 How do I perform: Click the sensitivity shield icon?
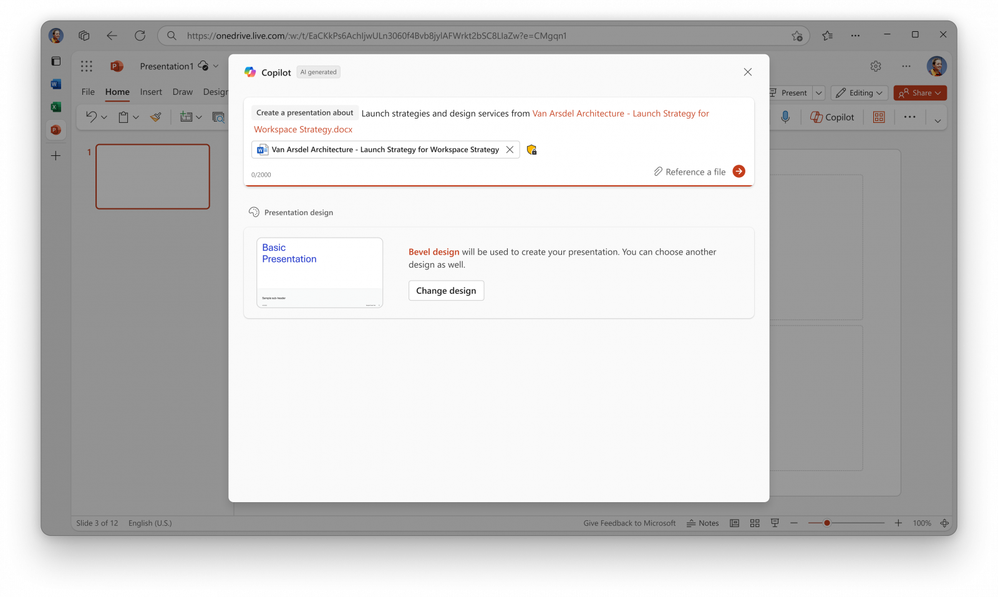[531, 150]
